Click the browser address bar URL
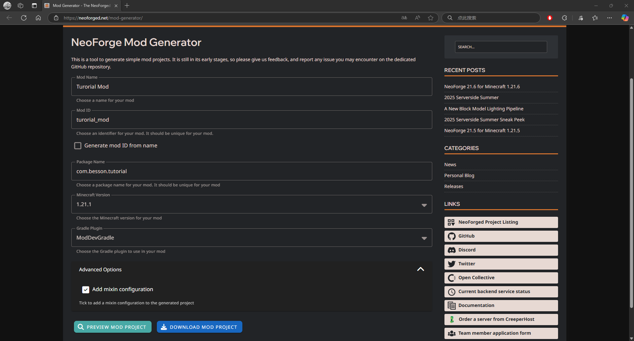The width and height of the screenshot is (634, 341). [x=103, y=18]
